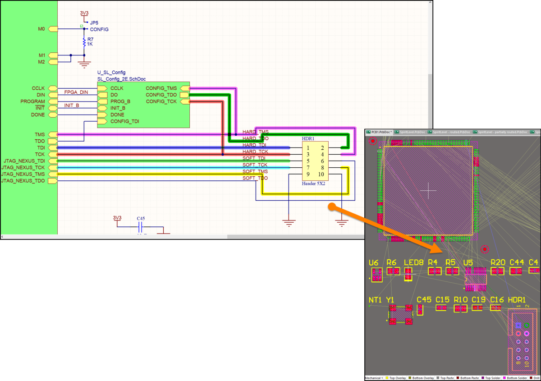Select the Top Solder layer tab
541x381 pixels.
[490, 378]
